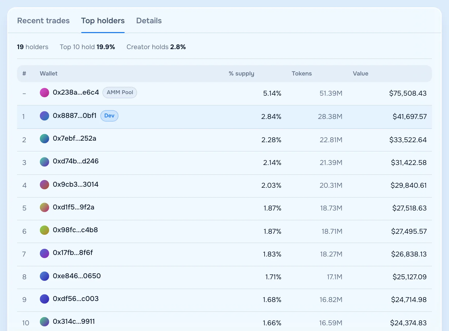Click the 1.71% supply cell
The width and height of the screenshot is (449, 331).
click(273, 277)
